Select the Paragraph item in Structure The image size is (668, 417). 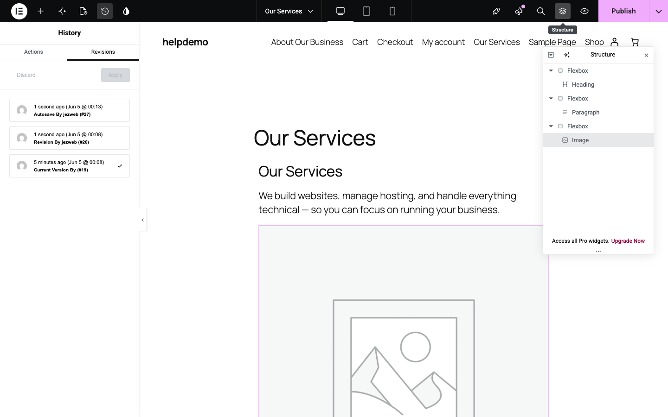click(598, 112)
